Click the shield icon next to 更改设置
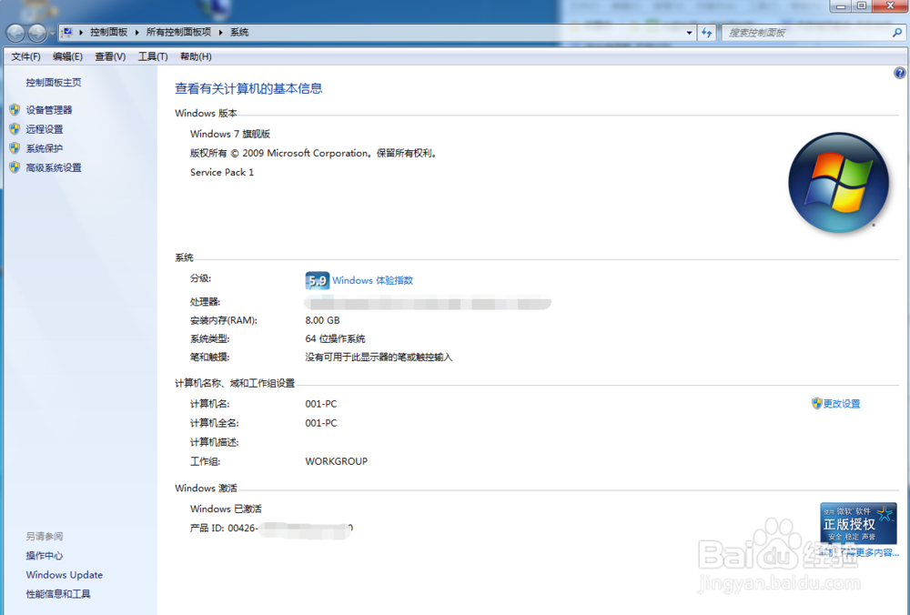Screen dimensions: 910x615 click(816, 403)
